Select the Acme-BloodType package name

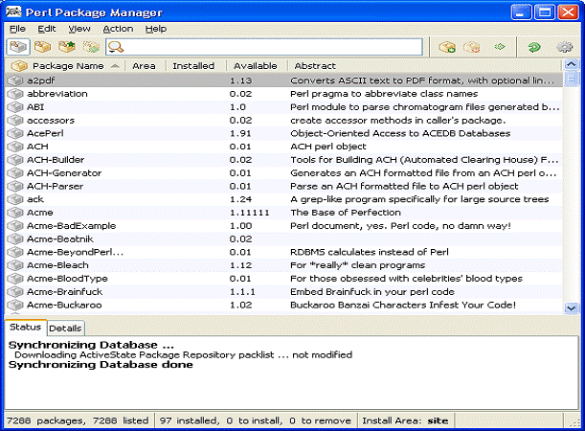pyautogui.click(x=67, y=279)
